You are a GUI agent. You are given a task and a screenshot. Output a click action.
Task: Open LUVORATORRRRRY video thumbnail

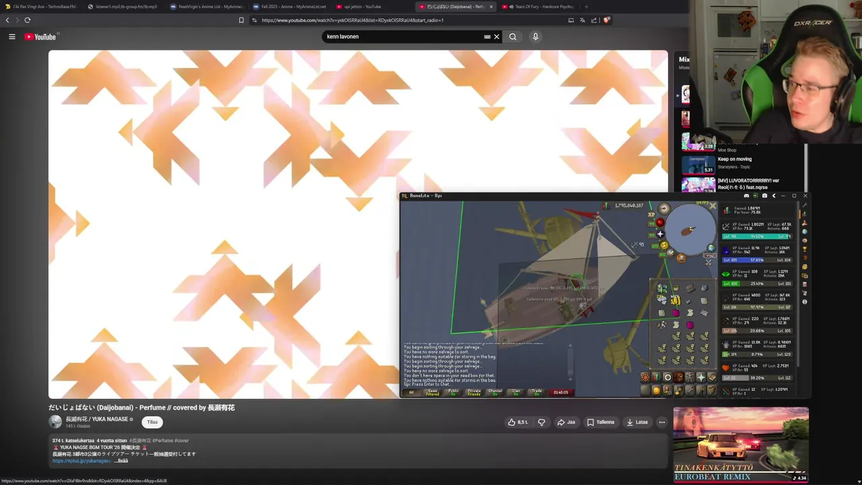pos(698,185)
